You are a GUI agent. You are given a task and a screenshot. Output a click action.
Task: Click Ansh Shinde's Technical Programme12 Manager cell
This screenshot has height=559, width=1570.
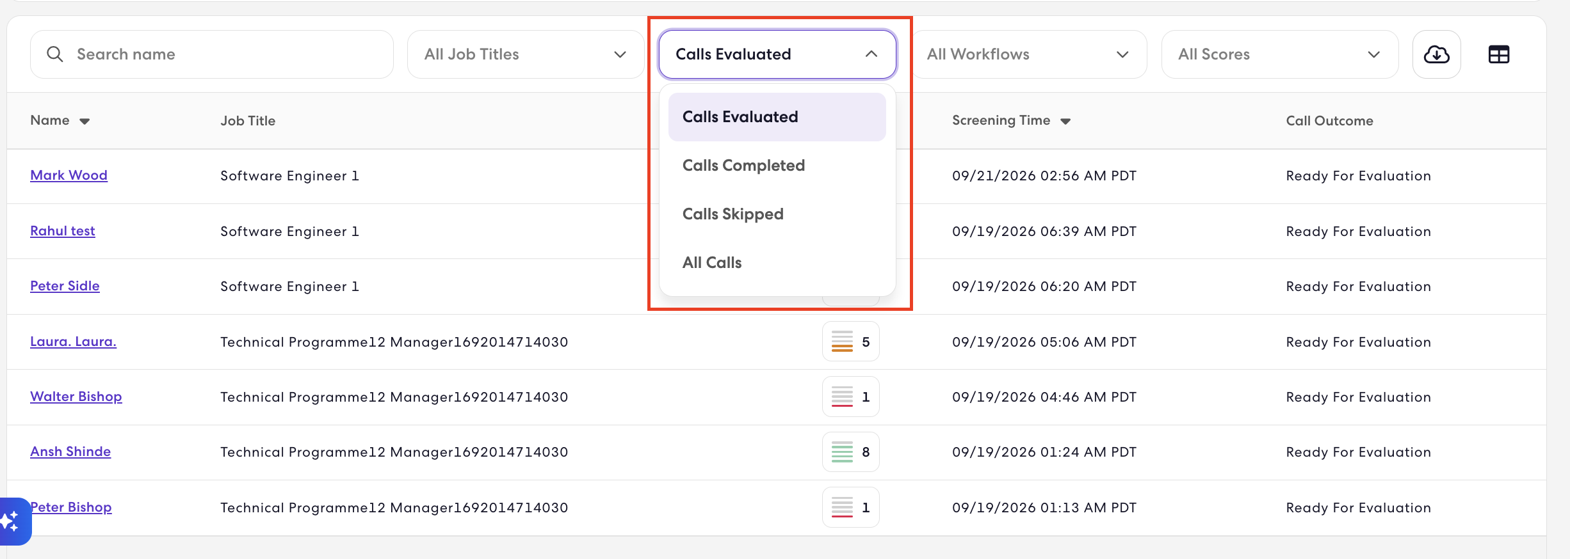[394, 452]
